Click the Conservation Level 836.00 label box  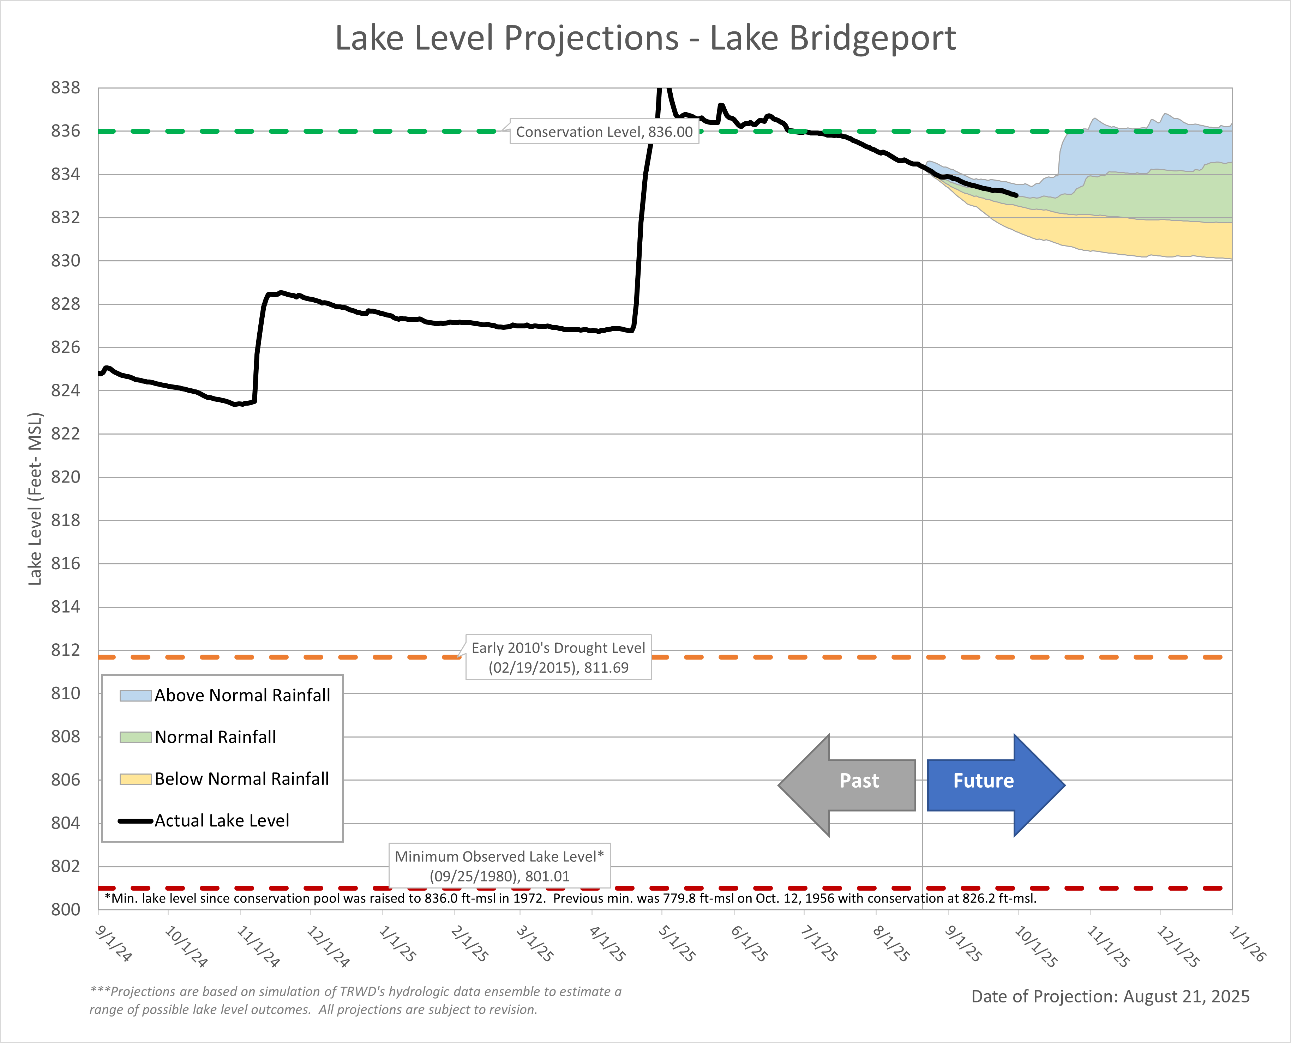pyautogui.click(x=604, y=132)
